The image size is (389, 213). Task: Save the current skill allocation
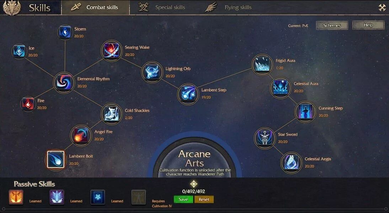(183, 200)
